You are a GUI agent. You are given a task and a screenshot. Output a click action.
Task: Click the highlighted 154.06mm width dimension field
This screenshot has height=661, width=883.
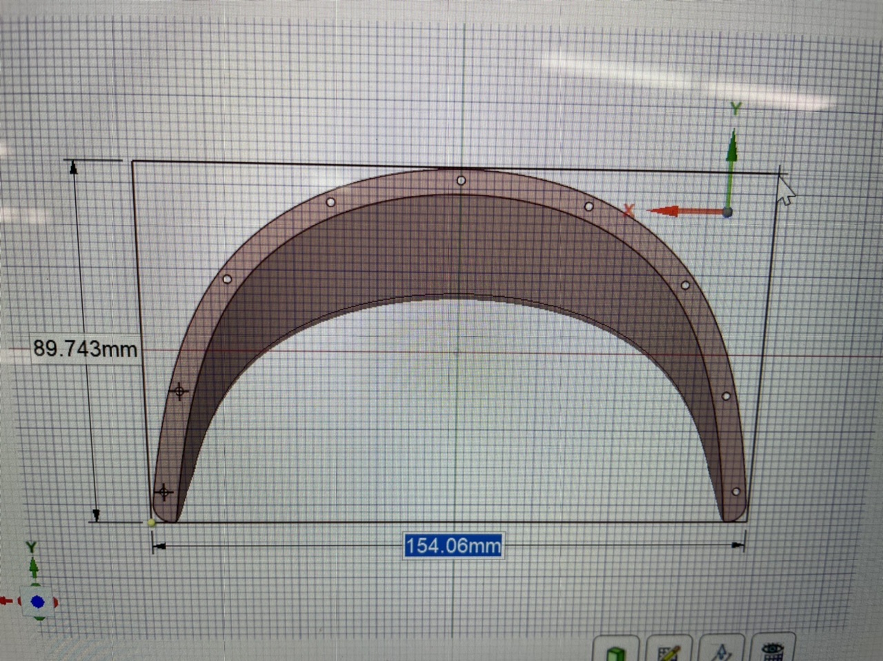453,546
